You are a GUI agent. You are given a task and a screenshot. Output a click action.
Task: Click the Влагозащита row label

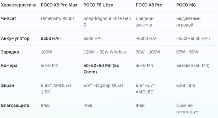(x=15, y=106)
